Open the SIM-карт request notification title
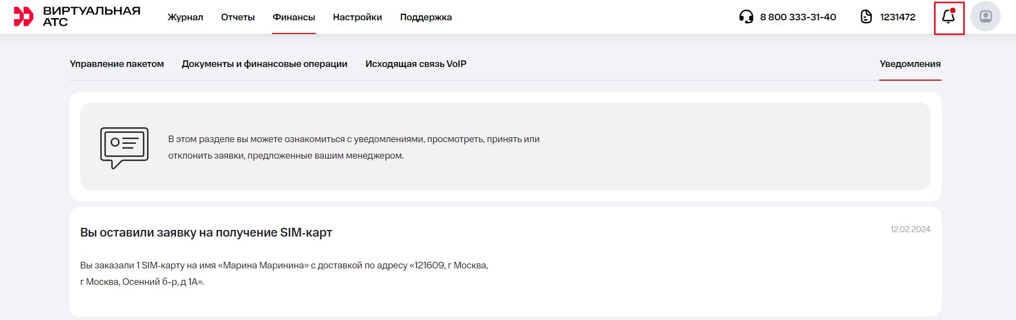This screenshot has height=320, width=1016. click(x=206, y=233)
